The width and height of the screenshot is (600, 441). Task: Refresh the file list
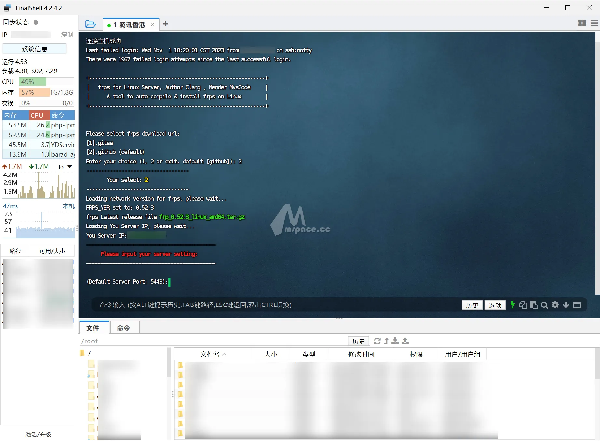pos(377,341)
